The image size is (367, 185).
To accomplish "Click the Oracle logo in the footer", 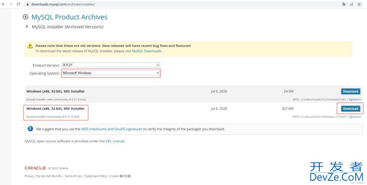I will (x=35, y=168).
